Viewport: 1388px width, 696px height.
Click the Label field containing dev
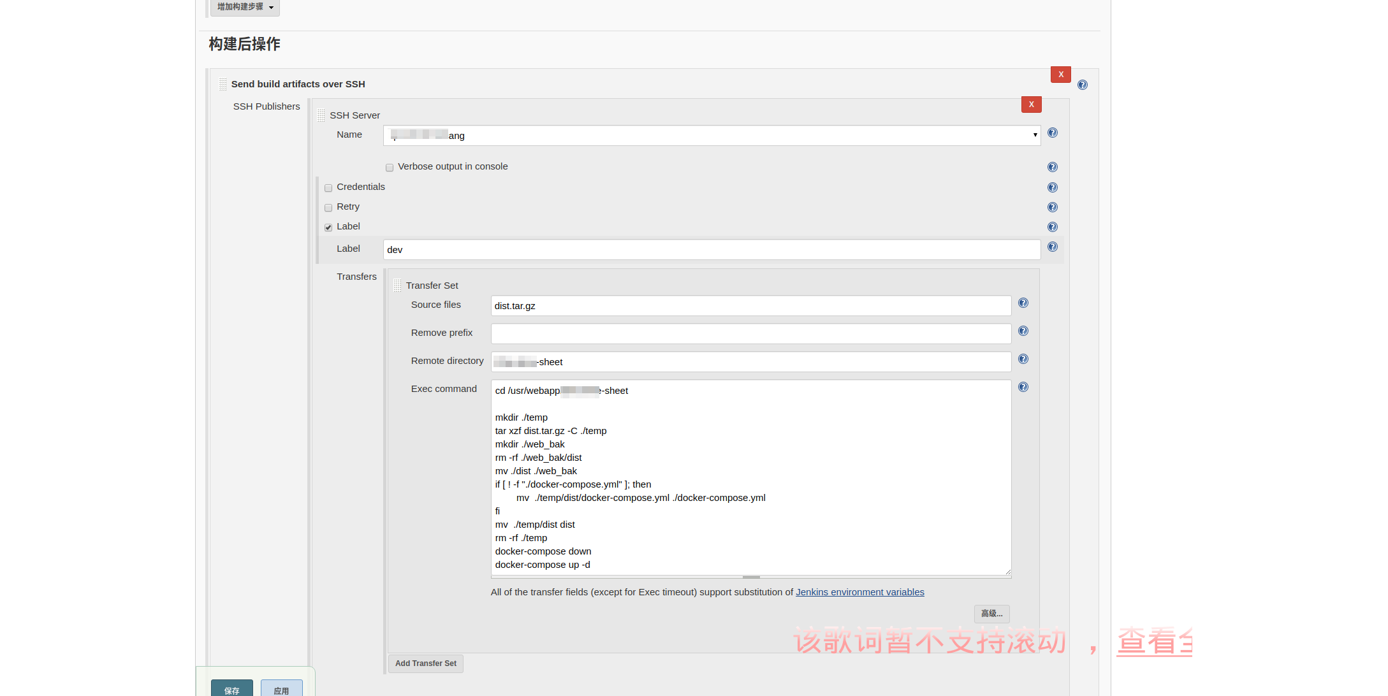[x=712, y=249]
